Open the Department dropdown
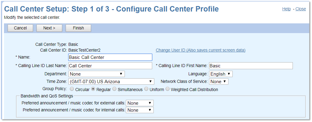 click(x=96, y=74)
